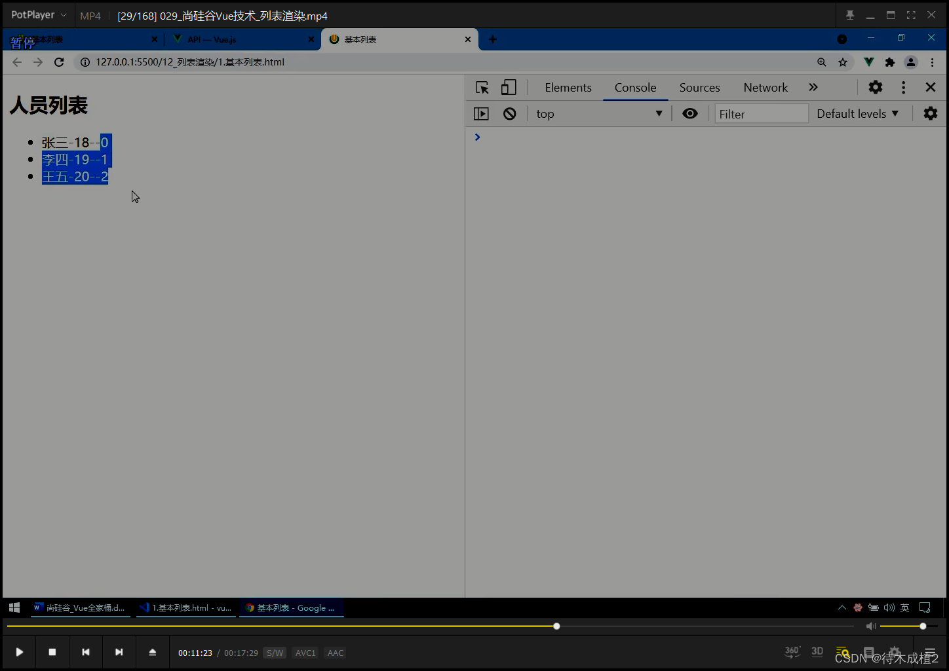
Task: Click the AVC1 video codec label
Action: click(x=305, y=653)
